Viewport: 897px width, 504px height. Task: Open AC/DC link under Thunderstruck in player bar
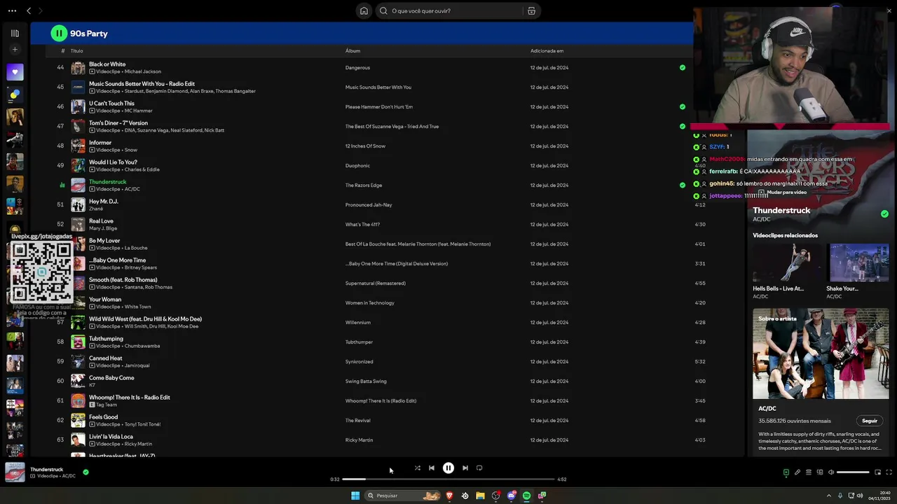point(69,476)
